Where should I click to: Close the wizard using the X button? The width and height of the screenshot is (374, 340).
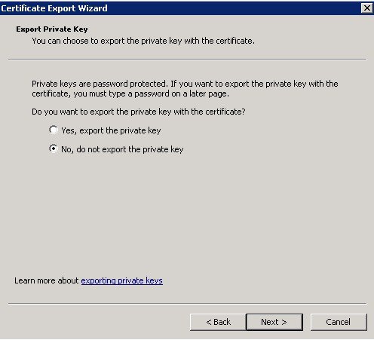(366, 8)
